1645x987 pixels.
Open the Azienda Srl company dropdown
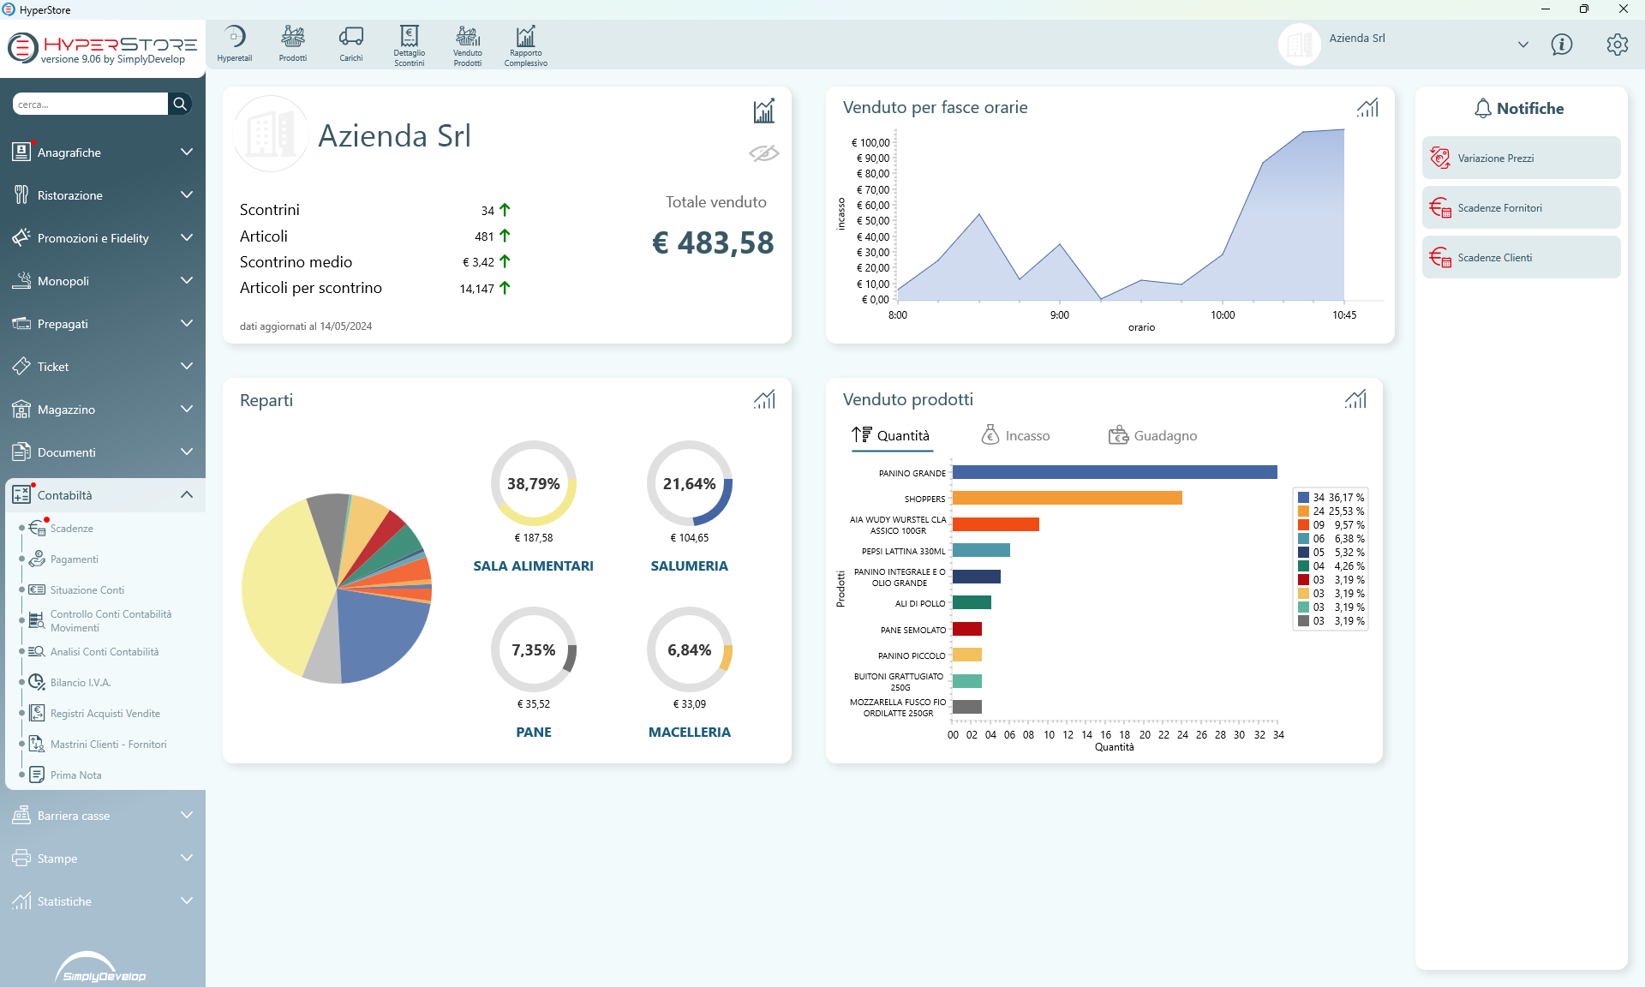[1522, 45]
